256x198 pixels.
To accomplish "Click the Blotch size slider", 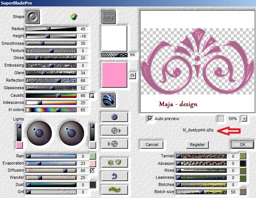I will tap(202, 192).
